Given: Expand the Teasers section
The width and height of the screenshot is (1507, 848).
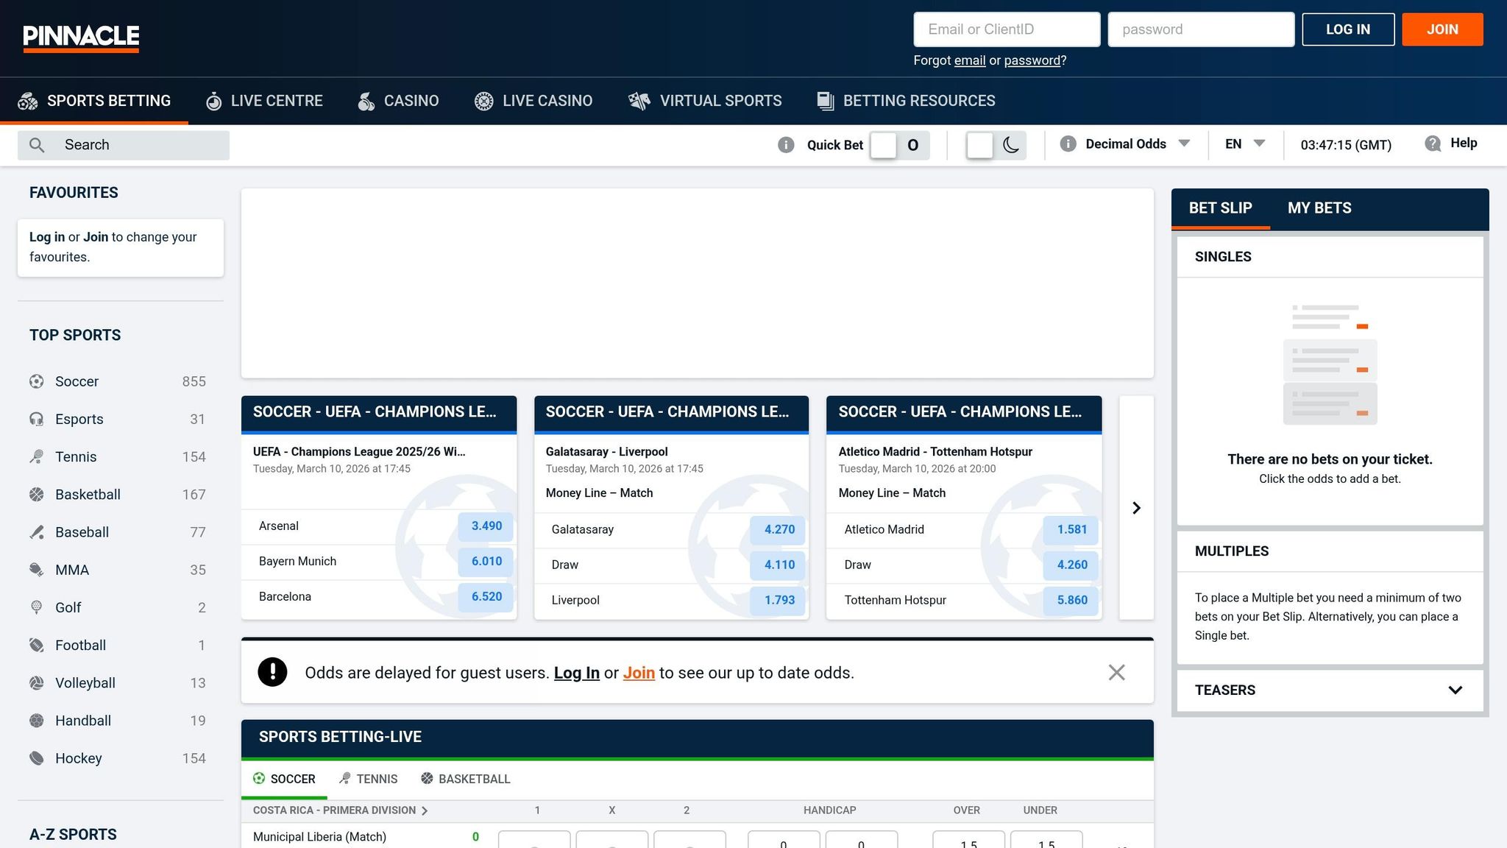Looking at the screenshot, I should [1455, 690].
